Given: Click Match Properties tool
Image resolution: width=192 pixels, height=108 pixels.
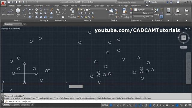Looking at the screenshot, I should [x=125, y=13].
